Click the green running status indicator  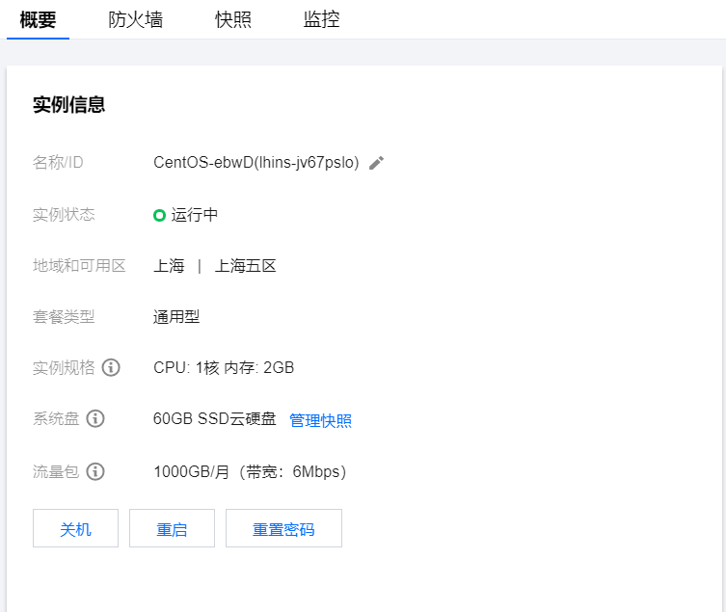click(x=159, y=215)
